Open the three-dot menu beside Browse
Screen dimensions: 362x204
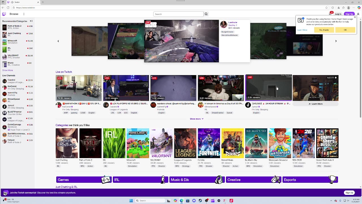tap(24, 14)
